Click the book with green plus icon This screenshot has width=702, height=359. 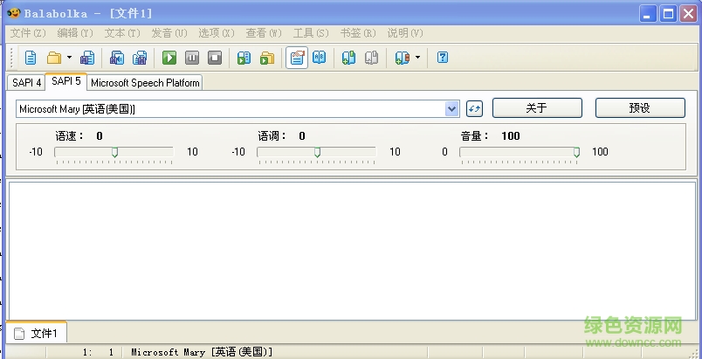348,58
